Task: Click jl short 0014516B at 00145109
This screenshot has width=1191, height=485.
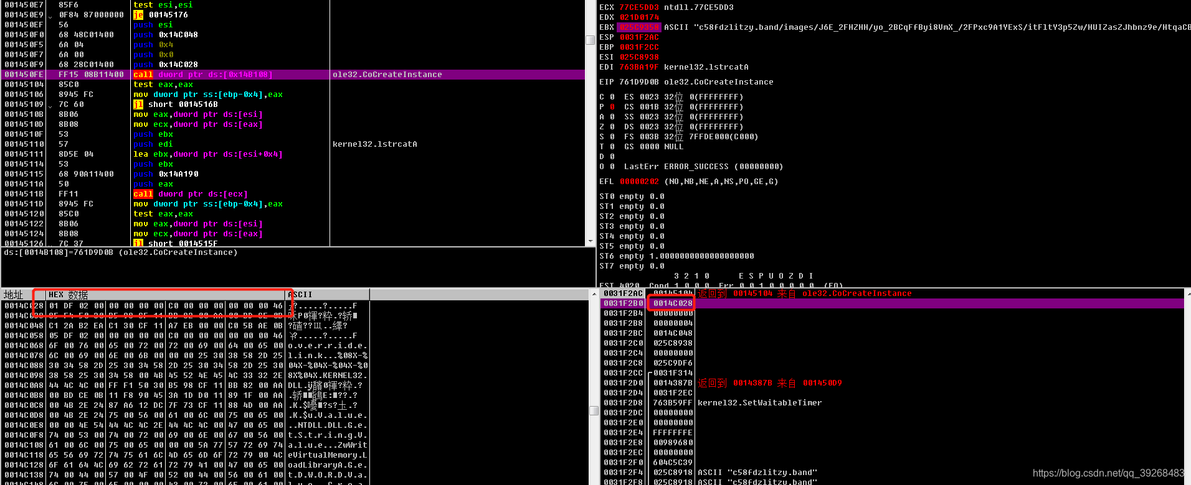Action: 176,104
